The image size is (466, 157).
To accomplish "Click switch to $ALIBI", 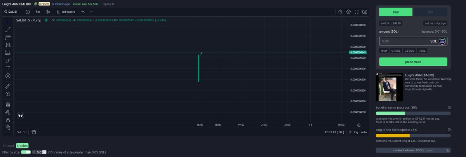I will (x=391, y=23).
